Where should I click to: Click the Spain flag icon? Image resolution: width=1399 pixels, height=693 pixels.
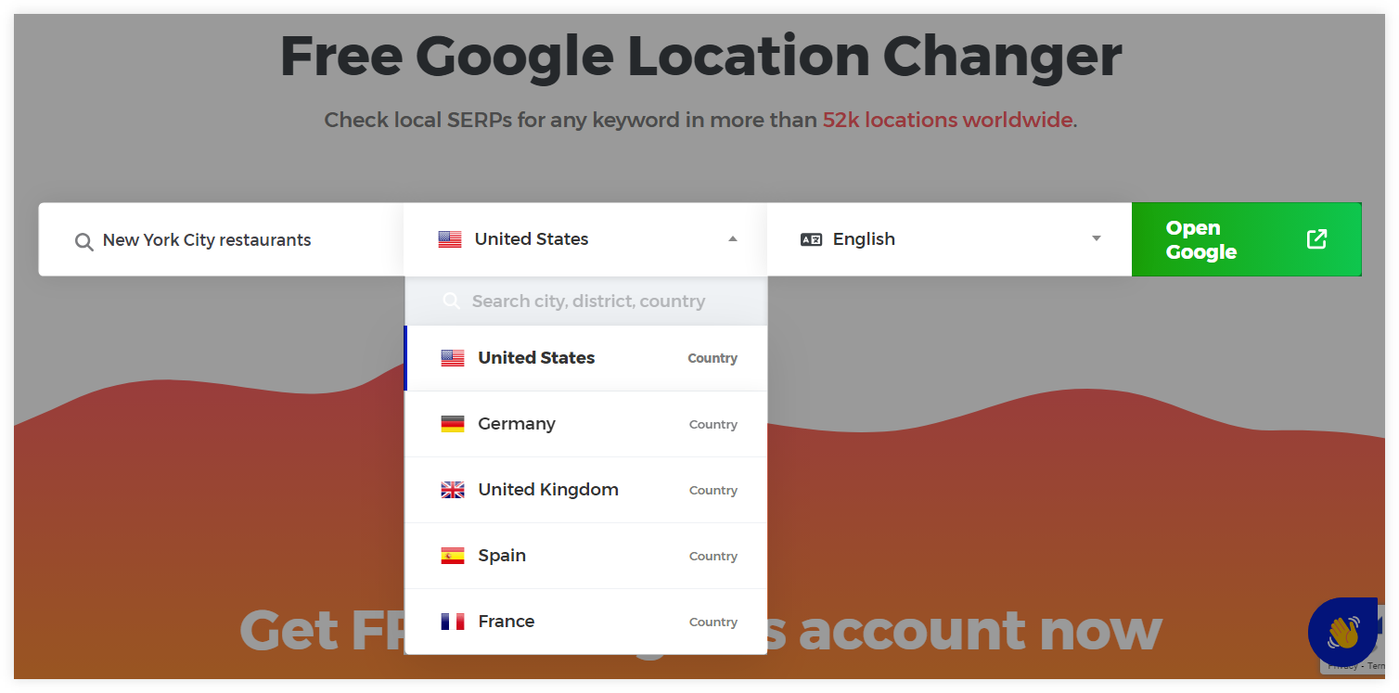tap(452, 555)
